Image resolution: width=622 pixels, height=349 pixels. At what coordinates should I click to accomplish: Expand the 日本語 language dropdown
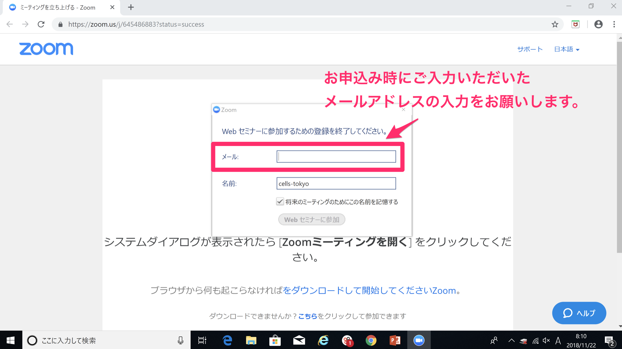coord(567,49)
